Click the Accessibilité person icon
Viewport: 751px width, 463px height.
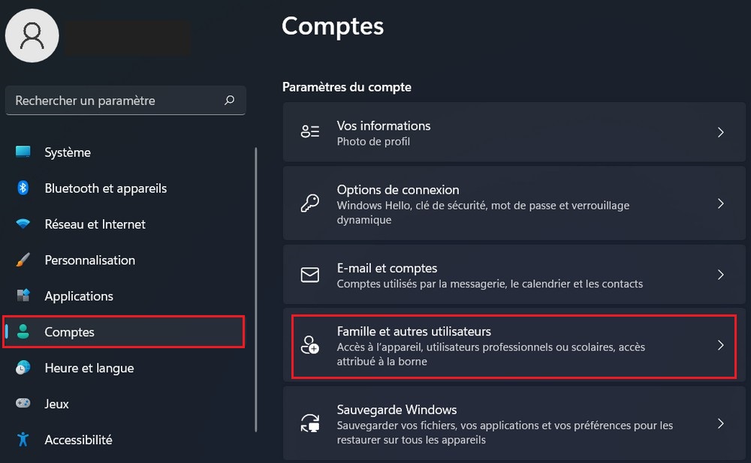coord(23,440)
